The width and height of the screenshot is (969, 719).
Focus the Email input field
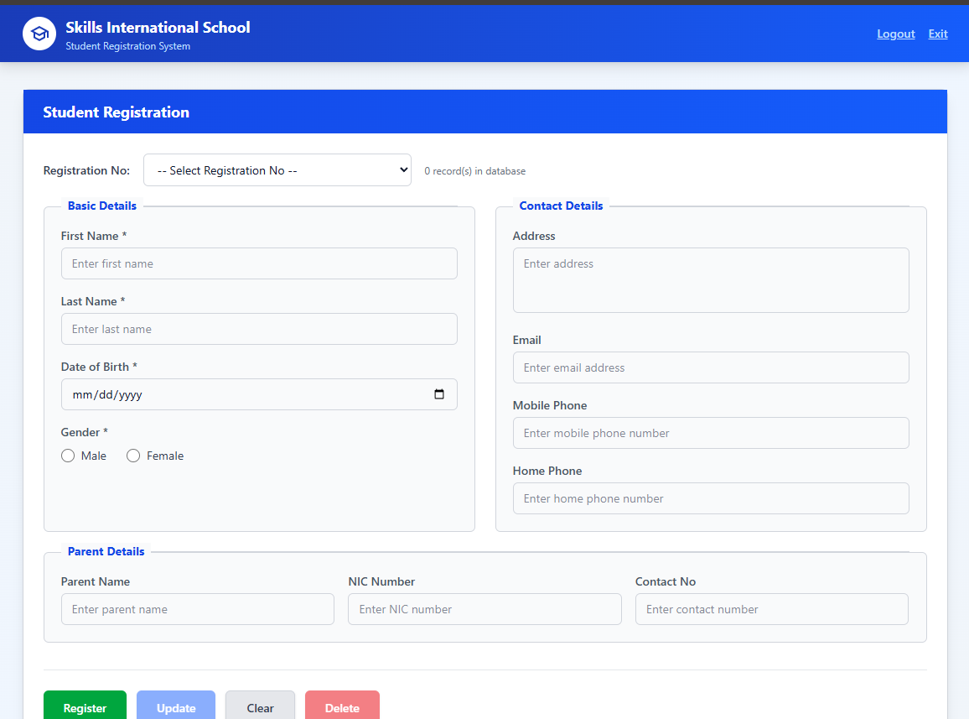(711, 367)
